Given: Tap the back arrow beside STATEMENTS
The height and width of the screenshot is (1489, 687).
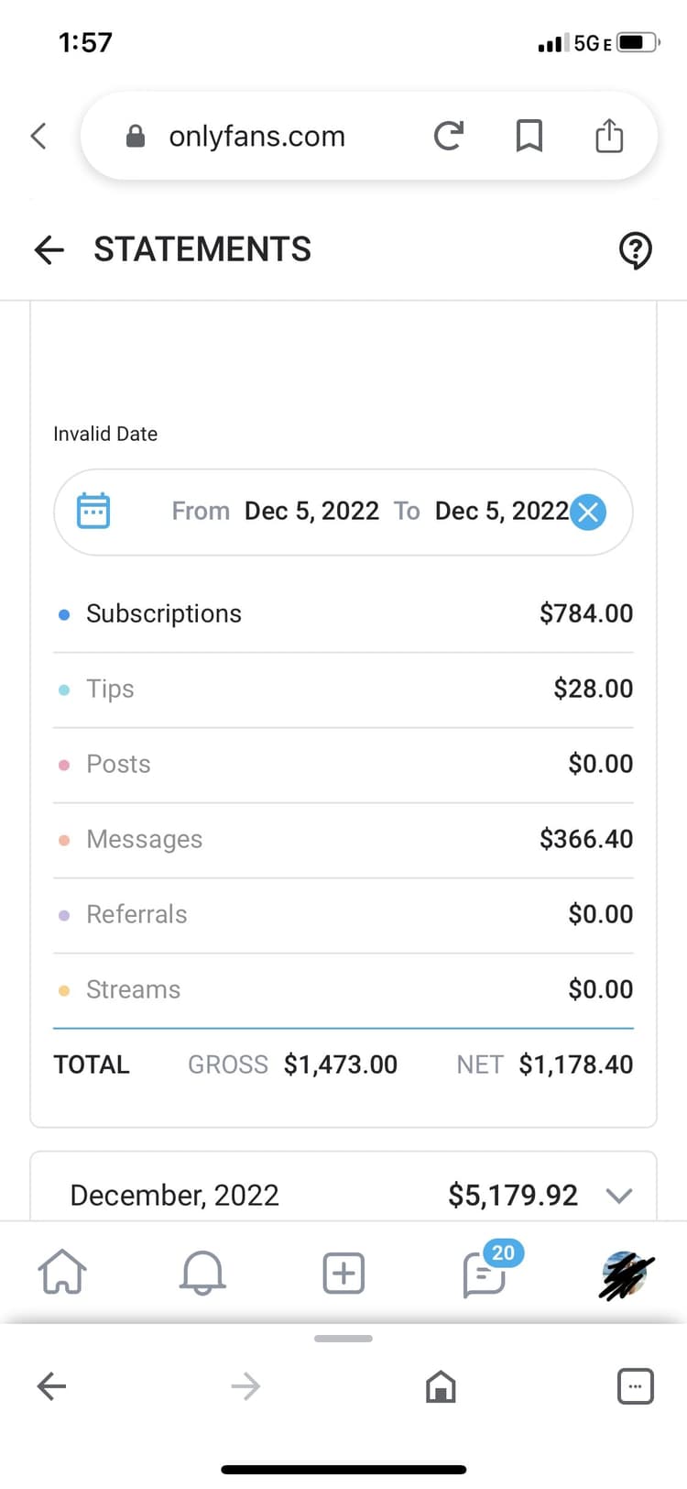Looking at the screenshot, I should [49, 249].
